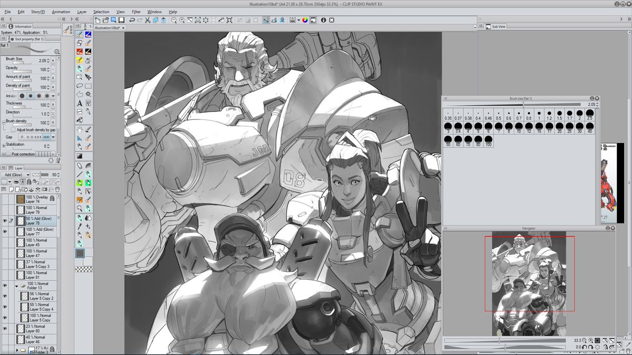Open the Gap options dropdown arrow
This screenshot has width=632, height=355.
(53, 137)
